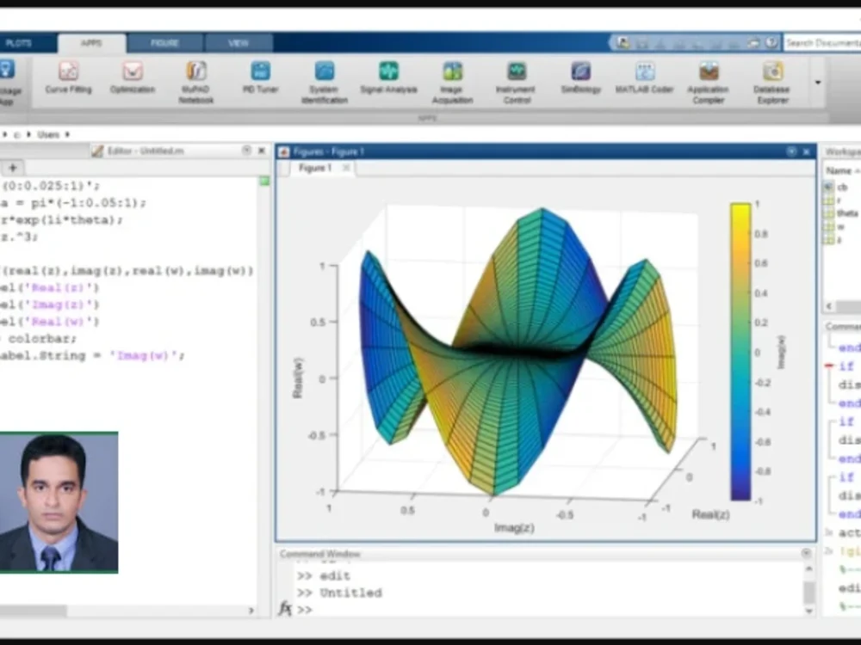Select the APPS ribbon tab
Viewport: 861px width, 645px height.
coord(91,43)
